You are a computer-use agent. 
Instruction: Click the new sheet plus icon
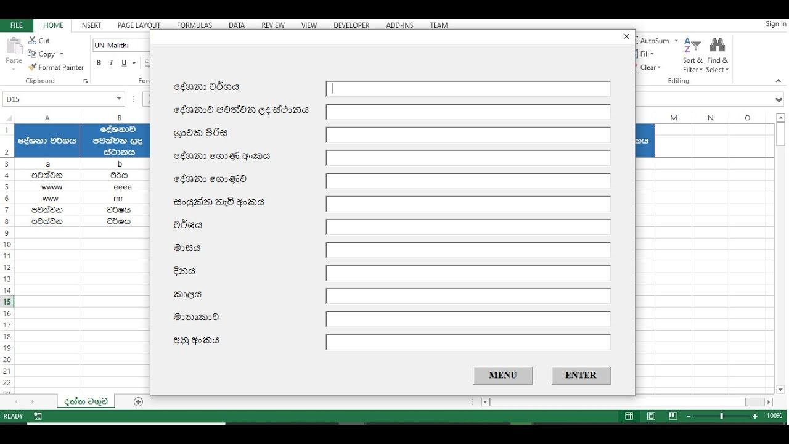click(138, 401)
